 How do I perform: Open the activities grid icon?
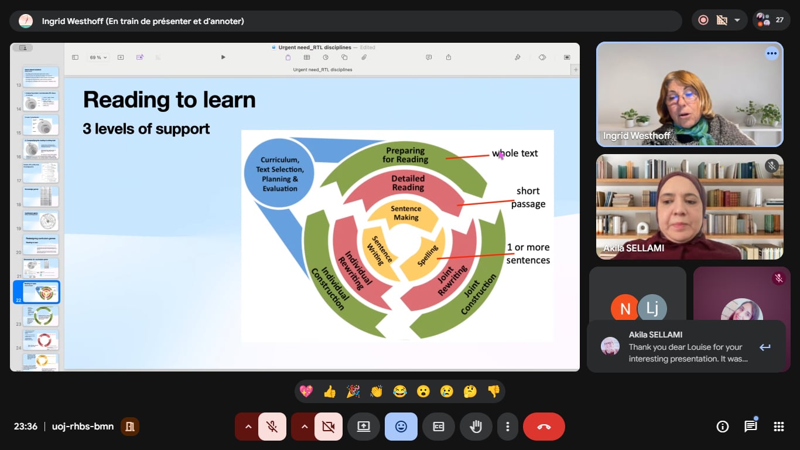[x=778, y=427]
